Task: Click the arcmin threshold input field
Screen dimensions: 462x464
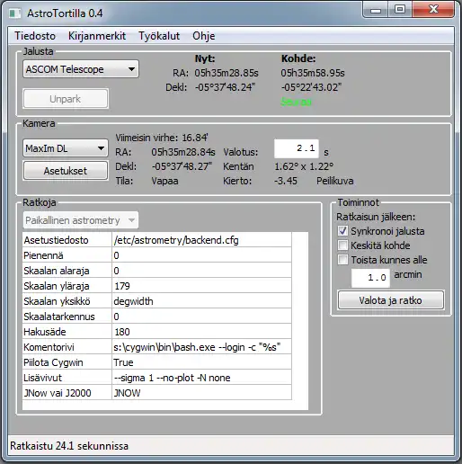Action: 370,278
